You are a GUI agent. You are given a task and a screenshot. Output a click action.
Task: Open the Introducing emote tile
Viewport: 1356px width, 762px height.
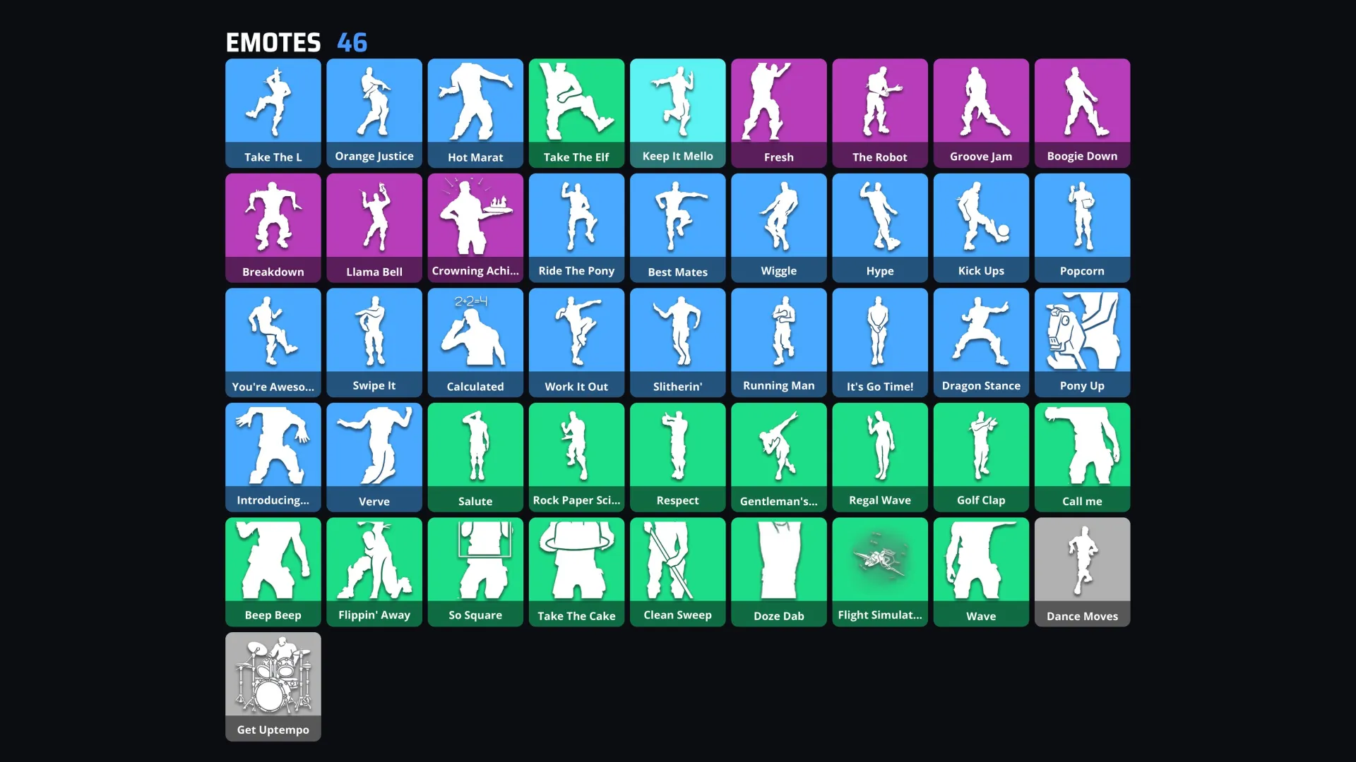click(273, 457)
